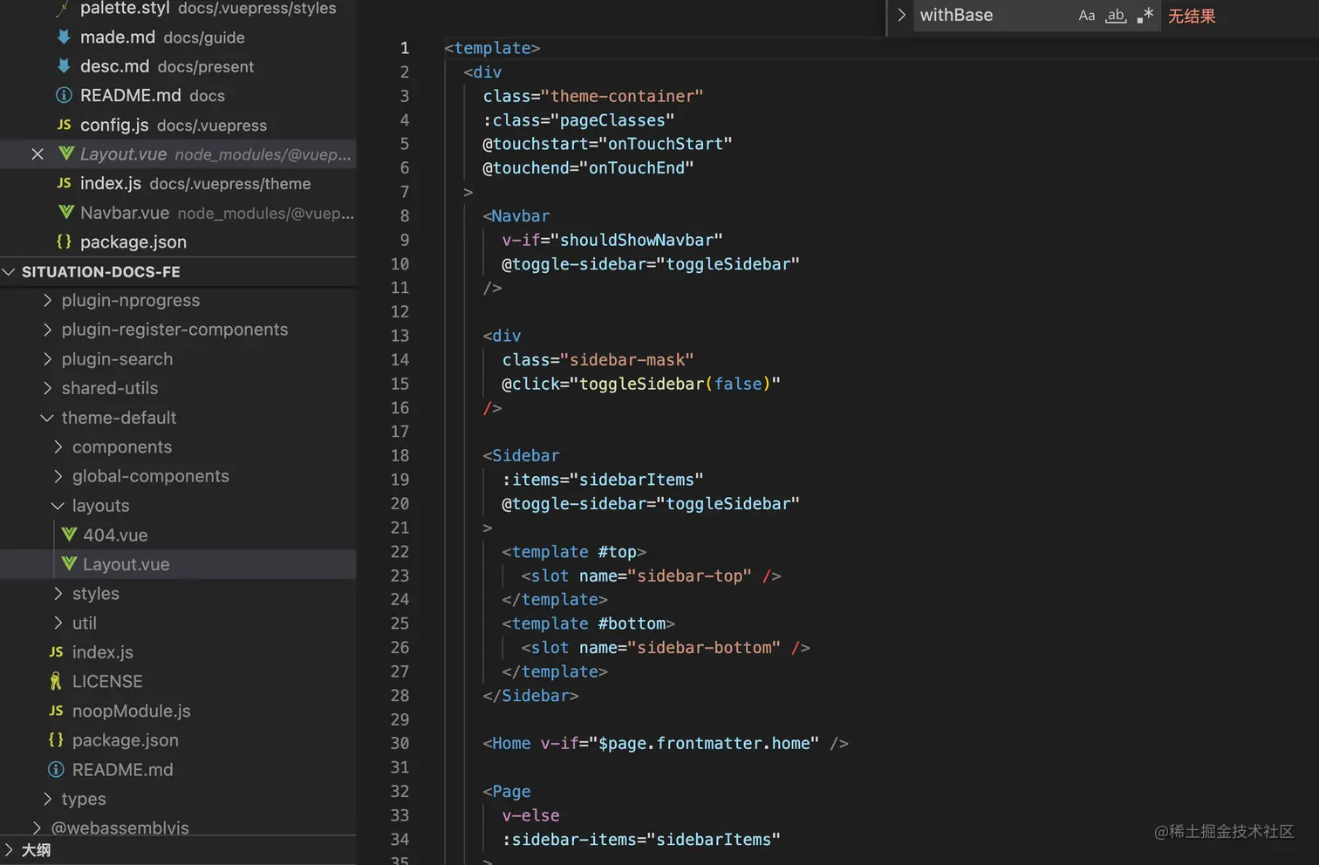Click :items="sidebarItems" in the code
This screenshot has height=865, width=1319.
[x=603, y=480]
